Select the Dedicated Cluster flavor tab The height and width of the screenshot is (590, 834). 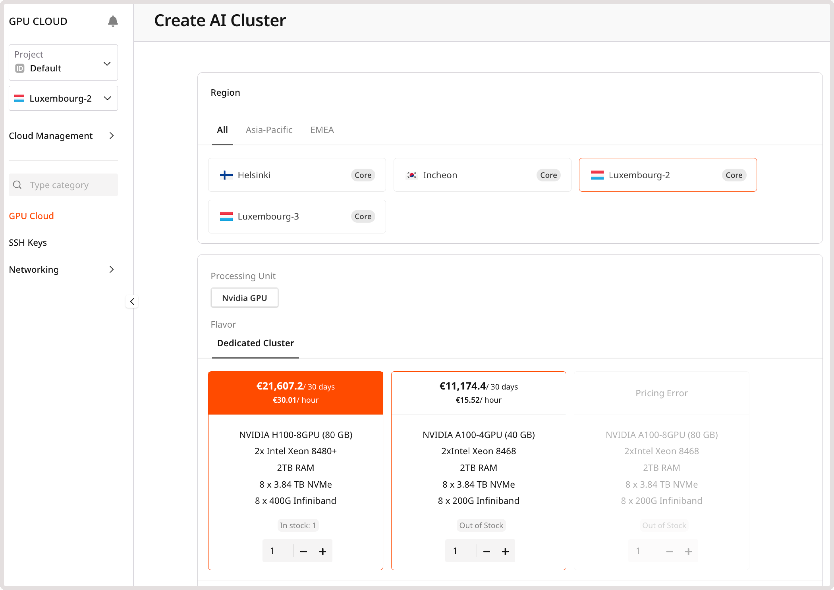[x=255, y=343]
